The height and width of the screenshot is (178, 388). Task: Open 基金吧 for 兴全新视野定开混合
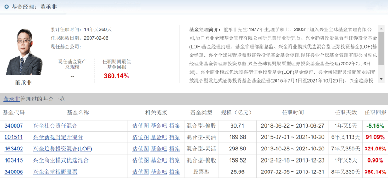pyautogui.click(x=159, y=137)
